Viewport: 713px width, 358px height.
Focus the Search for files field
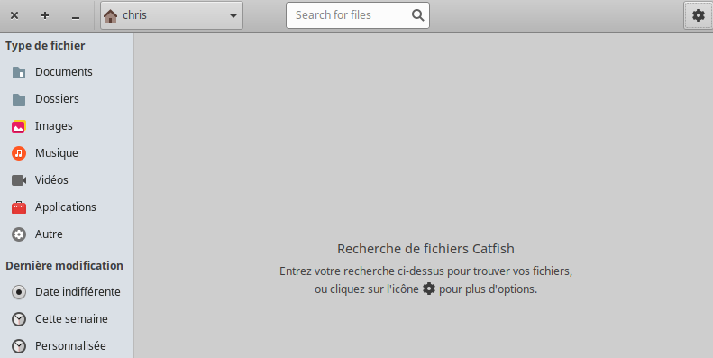358,15
